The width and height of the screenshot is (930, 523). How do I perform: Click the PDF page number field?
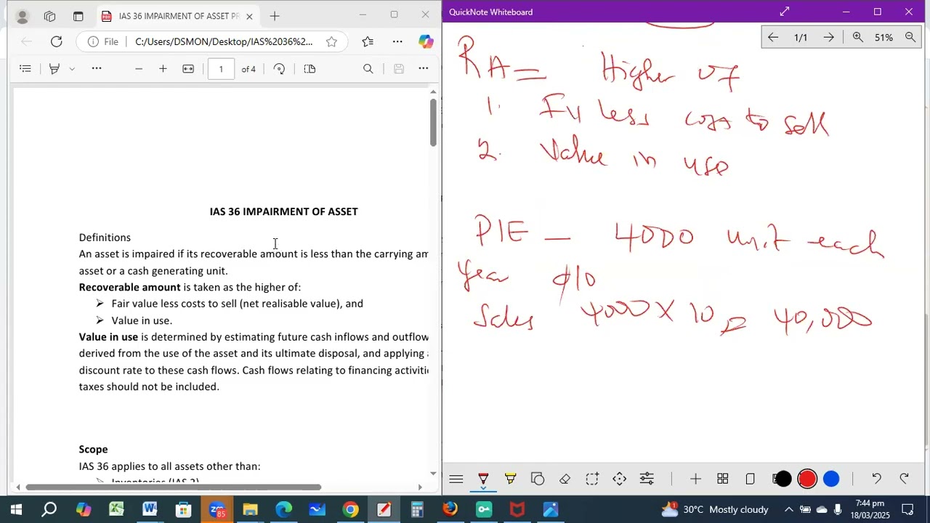click(x=221, y=69)
